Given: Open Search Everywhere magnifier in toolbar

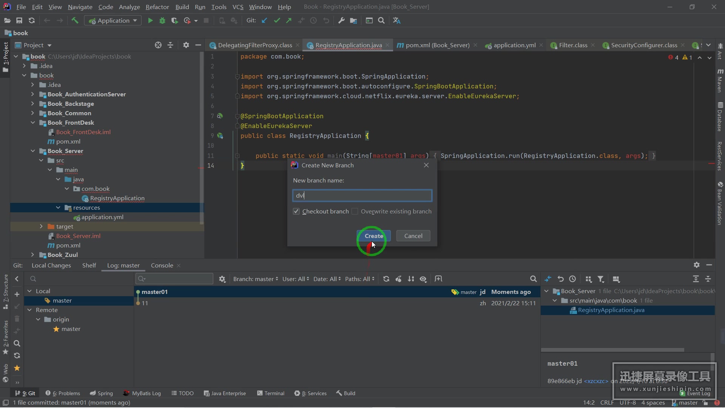Looking at the screenshot, I should click(x=381, y=21).
